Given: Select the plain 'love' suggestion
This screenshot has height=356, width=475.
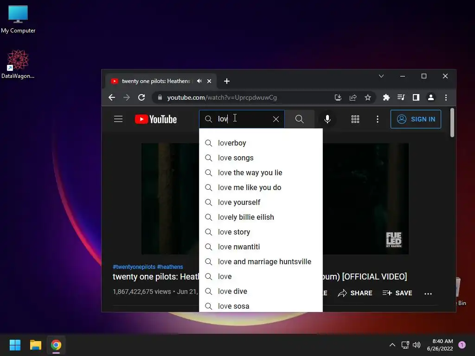Looking at the screenshot, I should pyautogui.click(x=261, y=276).
